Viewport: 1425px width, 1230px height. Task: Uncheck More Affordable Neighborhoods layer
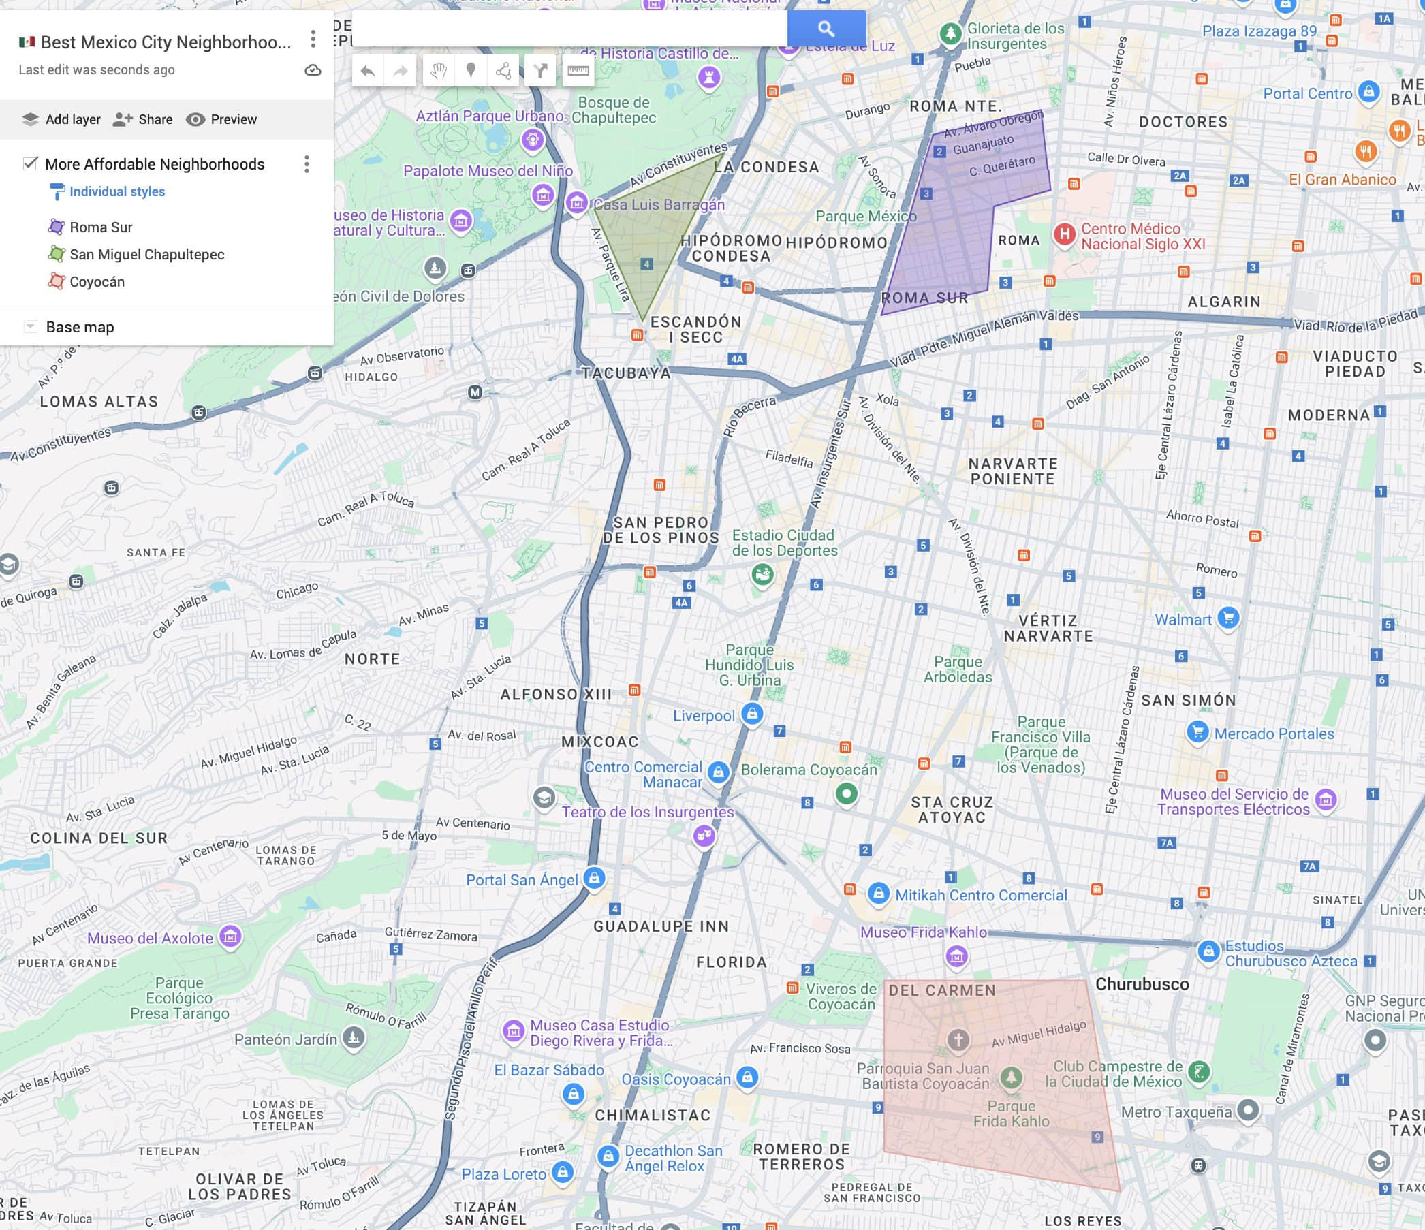(30, 163)
